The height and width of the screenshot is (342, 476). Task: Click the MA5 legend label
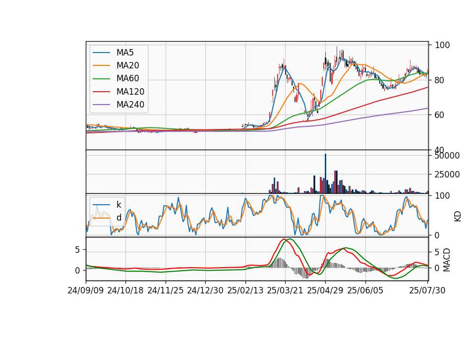tap(125, 53)
